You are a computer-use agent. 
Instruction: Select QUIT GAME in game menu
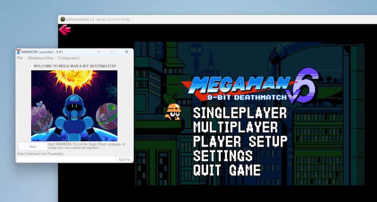227,170
